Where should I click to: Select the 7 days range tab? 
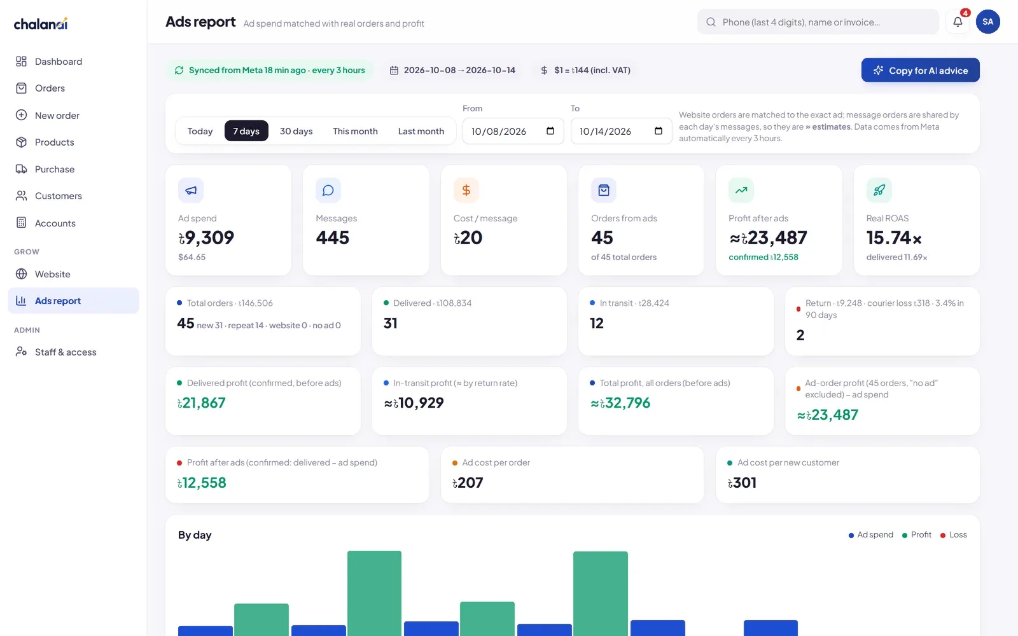pyautogui.click(x=246, y=131)
